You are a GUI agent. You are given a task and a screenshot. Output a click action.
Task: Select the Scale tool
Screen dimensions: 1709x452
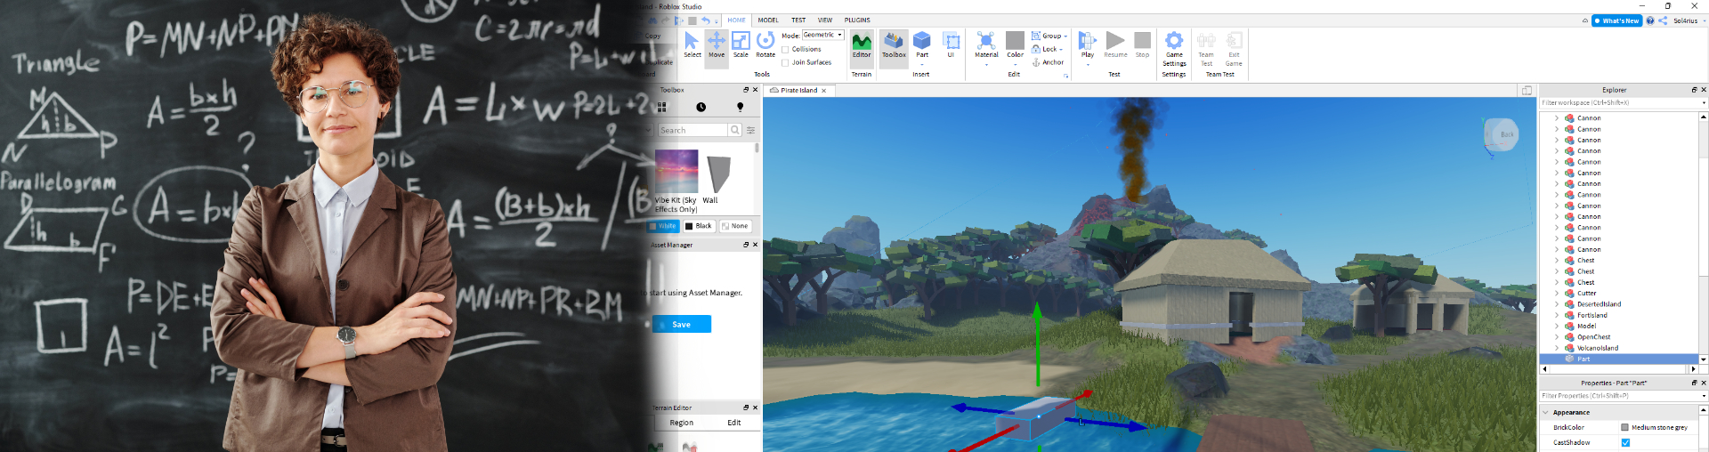[741, 44]
